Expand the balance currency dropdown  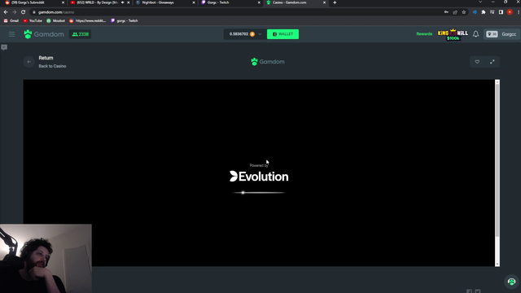pyautogui.click(x=260, y=34)
